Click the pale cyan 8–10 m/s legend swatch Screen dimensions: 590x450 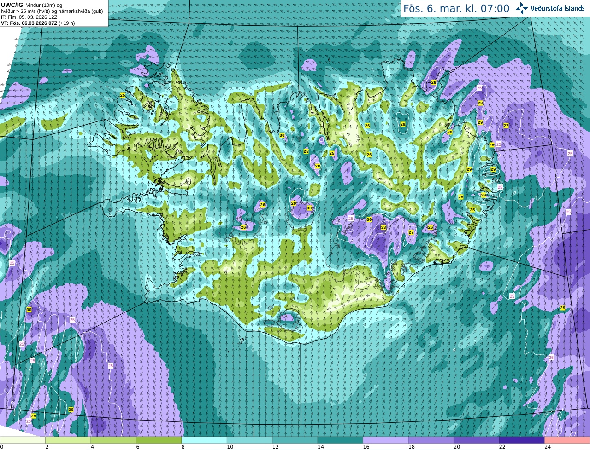(204, 440)
